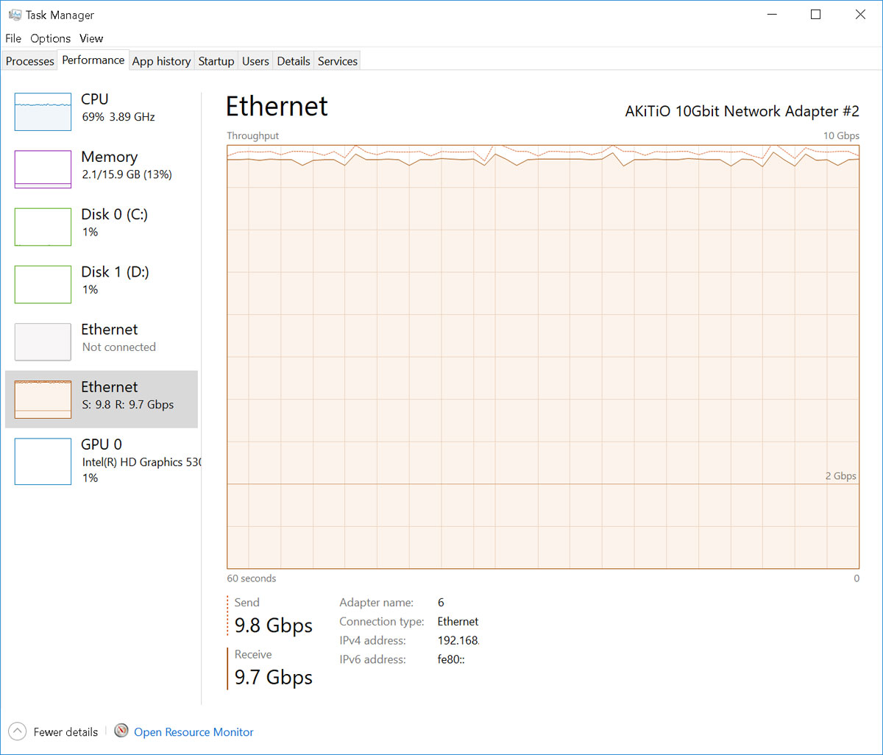Open Disk 1 (D:) performance entry
Image resolution: width=883 pixels, height=755 pixels.
click(x=115, y=280)
